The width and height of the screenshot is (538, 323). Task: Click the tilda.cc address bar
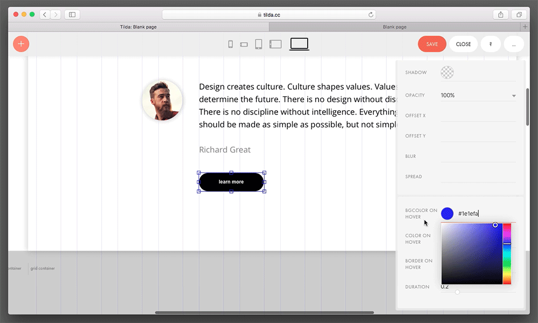[268, 15]
